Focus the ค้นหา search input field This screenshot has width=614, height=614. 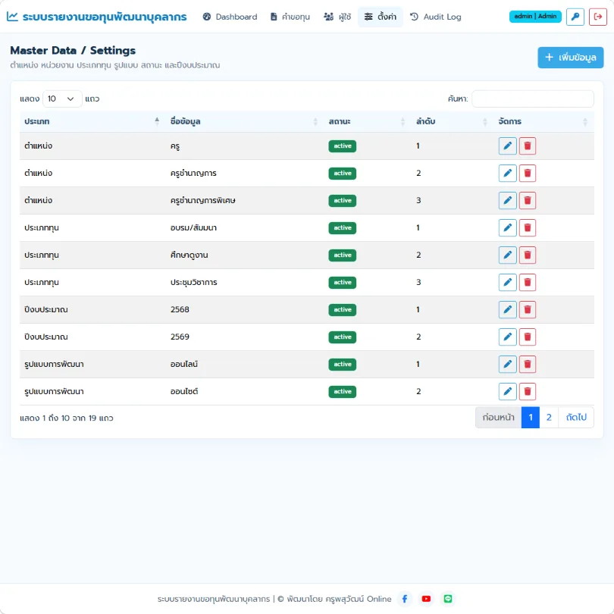533,99
